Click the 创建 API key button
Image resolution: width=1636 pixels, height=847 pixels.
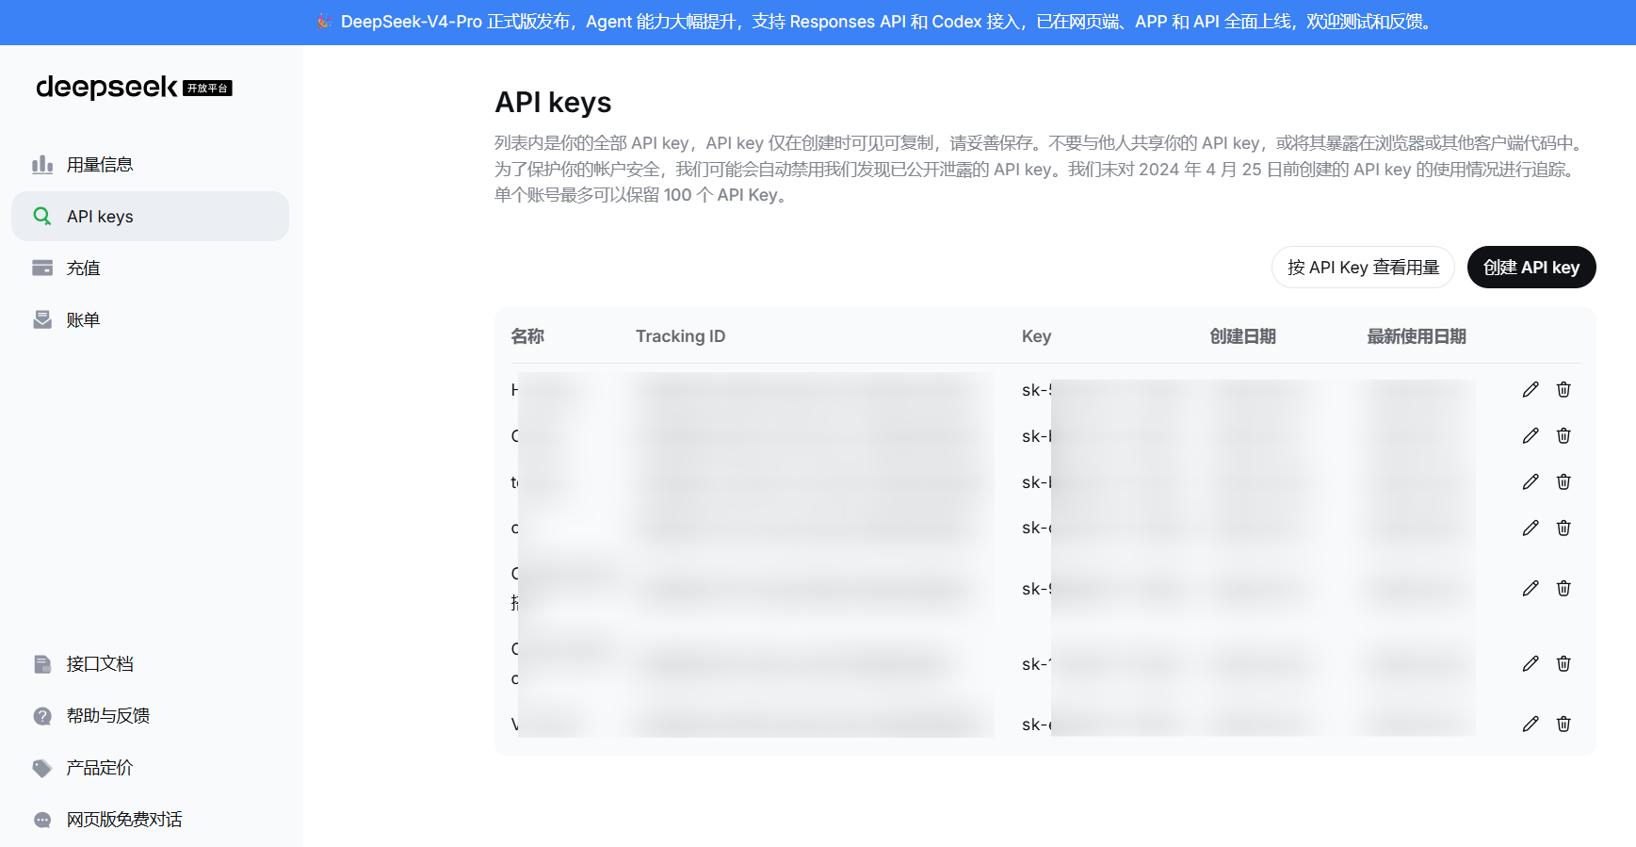(1531, 268)
